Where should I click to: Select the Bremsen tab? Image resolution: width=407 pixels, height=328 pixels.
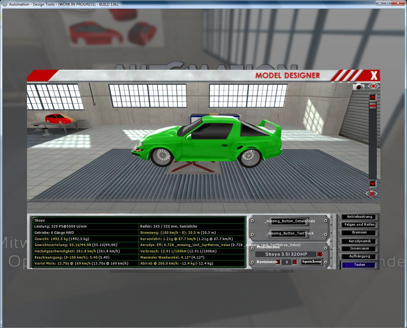360,233
